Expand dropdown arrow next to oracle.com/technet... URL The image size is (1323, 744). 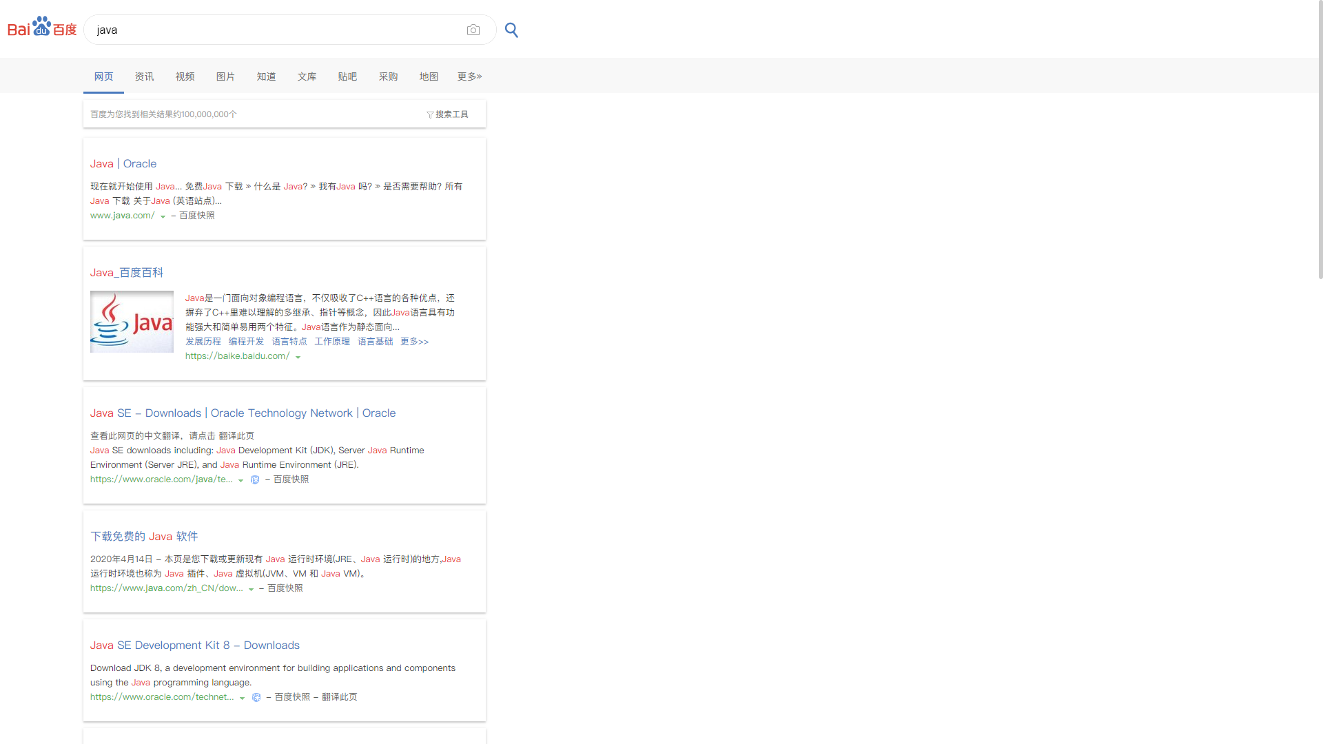pyautogui.click(x=242, y=698)
